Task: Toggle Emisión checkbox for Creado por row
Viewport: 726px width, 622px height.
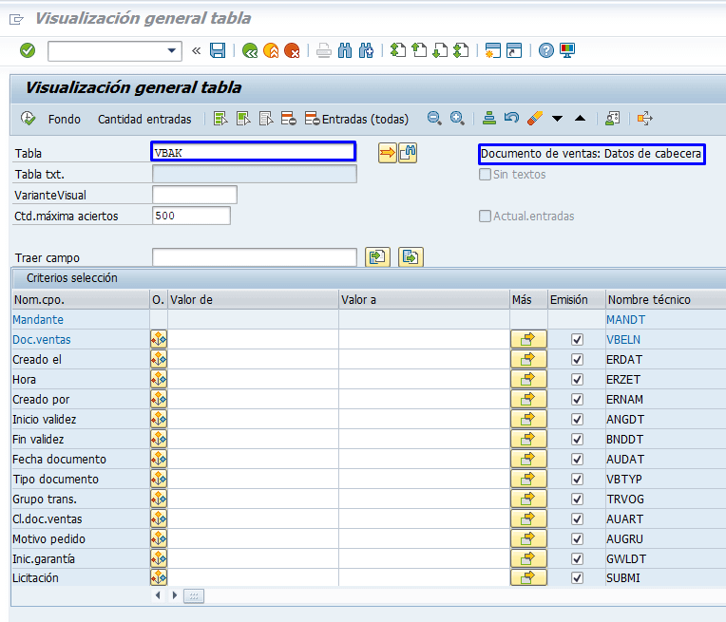Action: coord(577,399)
